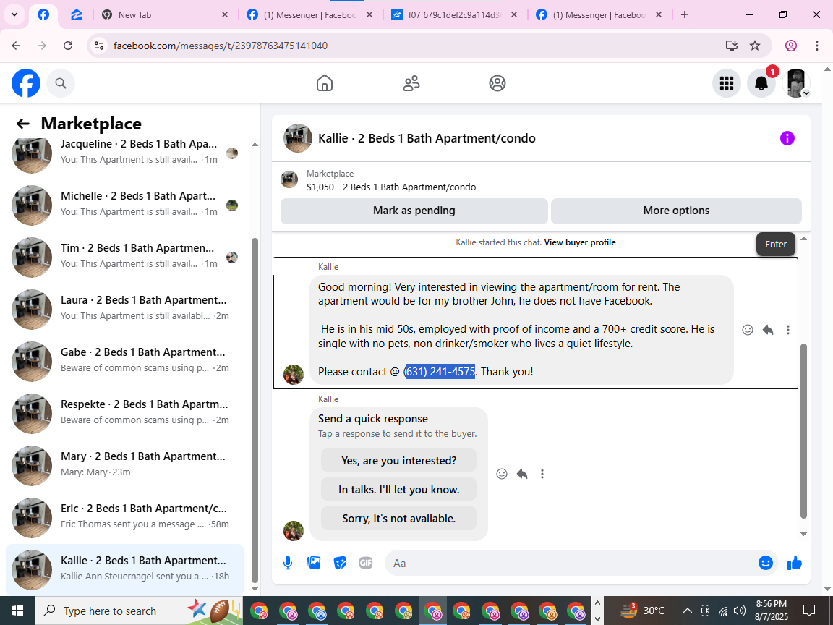
Task: Open account profile picture menu
Action: coord(796,83)
